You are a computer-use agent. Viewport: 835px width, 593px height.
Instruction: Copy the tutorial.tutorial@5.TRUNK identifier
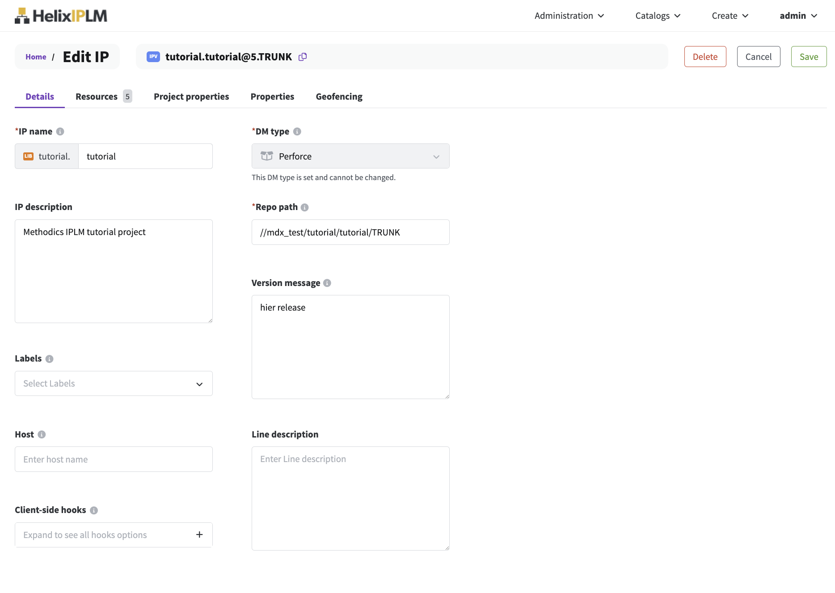point(303,57)
